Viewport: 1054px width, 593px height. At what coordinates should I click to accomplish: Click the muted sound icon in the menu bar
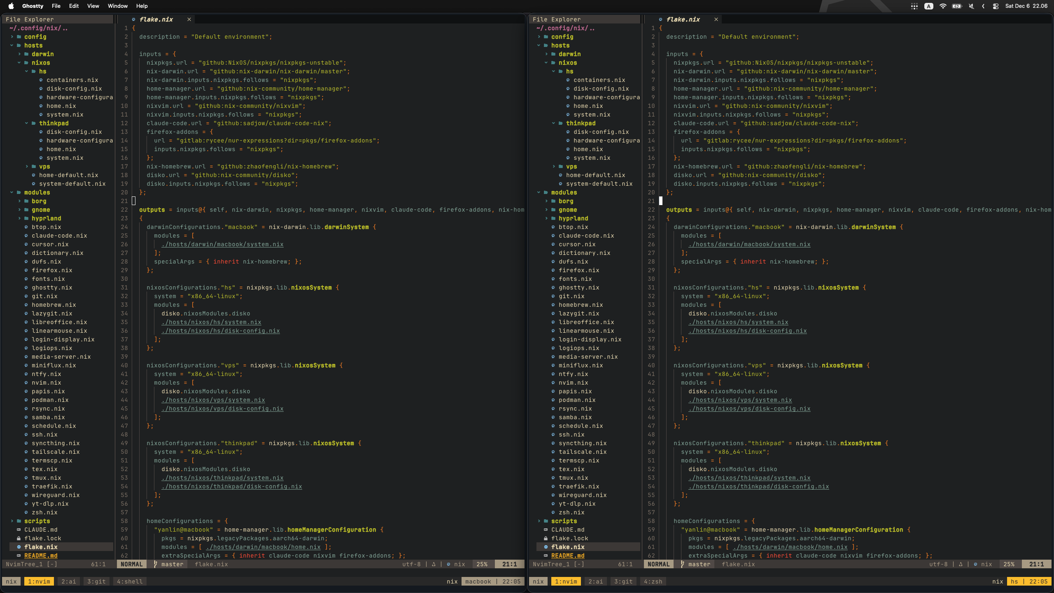pos(971,6)
